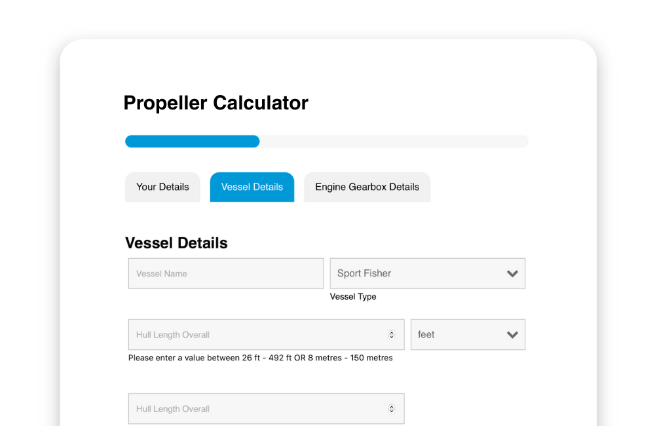Click the chevron arrow beside feet
The height and width of the screenshot is (426, 655).
click(512, 335)
